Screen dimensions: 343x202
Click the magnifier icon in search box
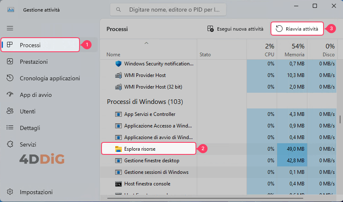click(x=118, y=10)
